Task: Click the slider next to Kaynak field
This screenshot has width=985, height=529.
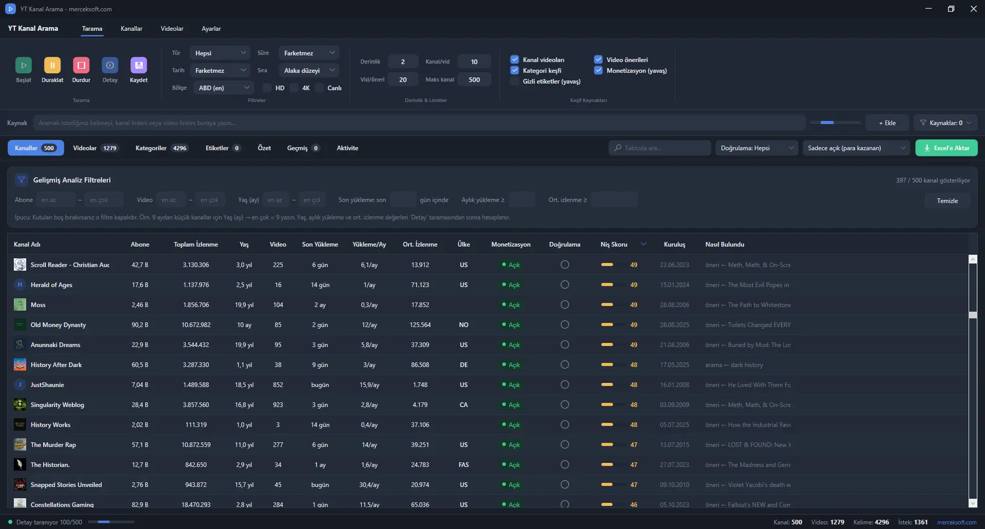Action: click(835, 123)
